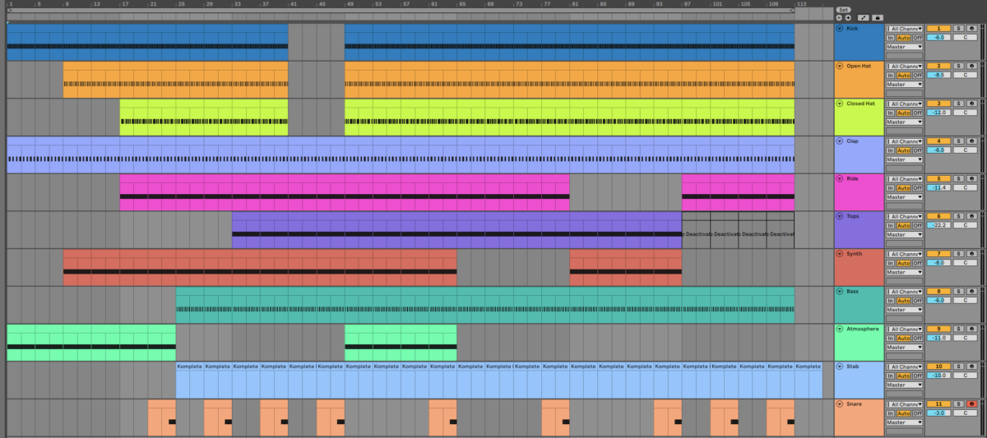The width and height of the screenshot is (987, 438).
Task: Set Closed Hat monitoring to Off
Action: [x=917, y=113]
